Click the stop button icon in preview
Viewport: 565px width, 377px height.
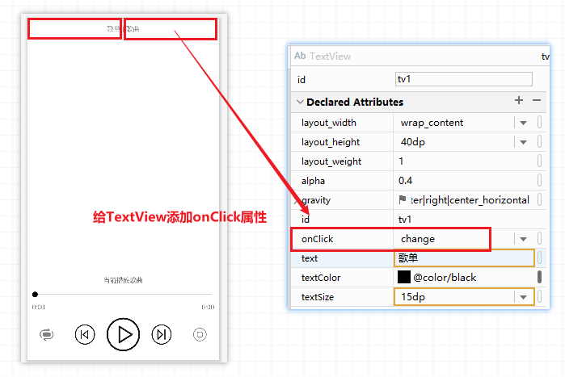tap(200, 334)
